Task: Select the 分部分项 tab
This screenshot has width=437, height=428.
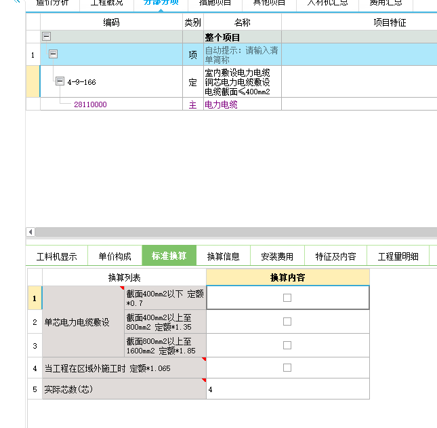Action: (x=161, y=3)
